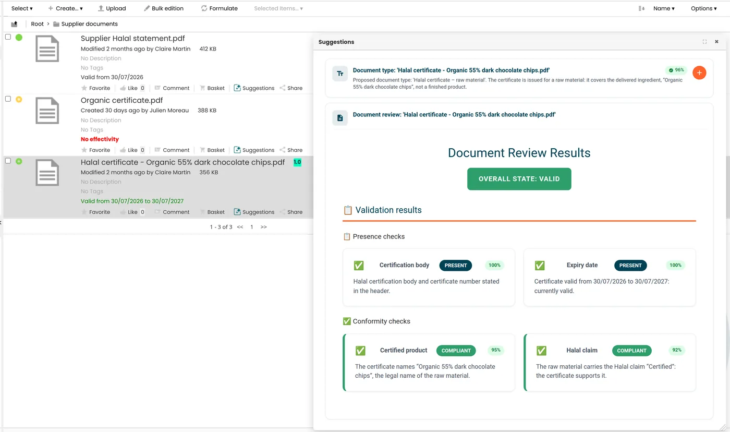Click the Certified product Compliant badge

[x=456, y=351]
